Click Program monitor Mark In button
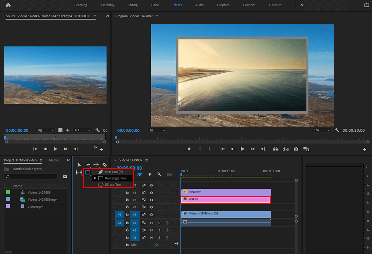The height and width of the screenshot is (254, 372). point(200,149)
